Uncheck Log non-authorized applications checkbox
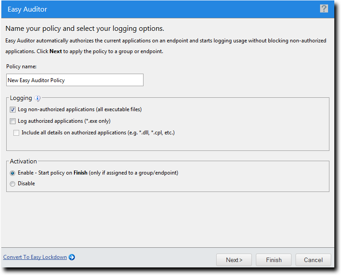Image resolution: width=341 pixels, height=275 pixels. coord(12,109)
